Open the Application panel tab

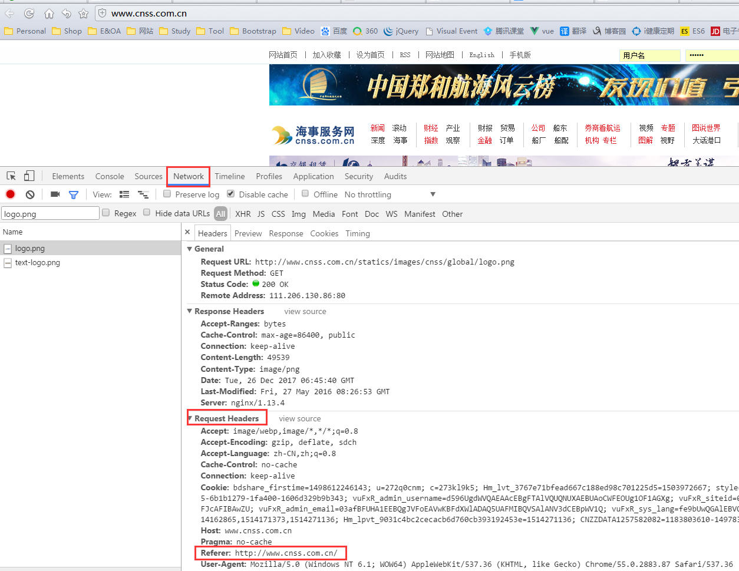314,176
